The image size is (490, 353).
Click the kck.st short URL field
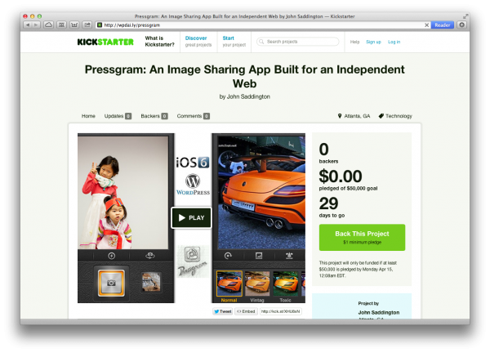[x=280, y=311]
